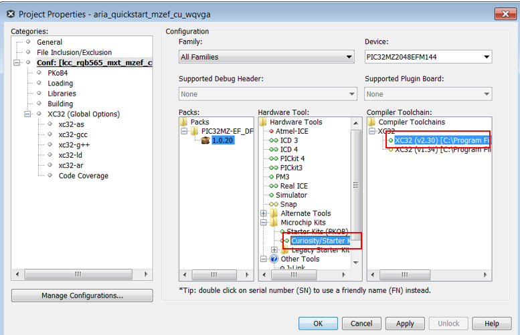Click the red Atmel-ICE status dot
This screenshot has width=520, height=335.
click(272, 131)
